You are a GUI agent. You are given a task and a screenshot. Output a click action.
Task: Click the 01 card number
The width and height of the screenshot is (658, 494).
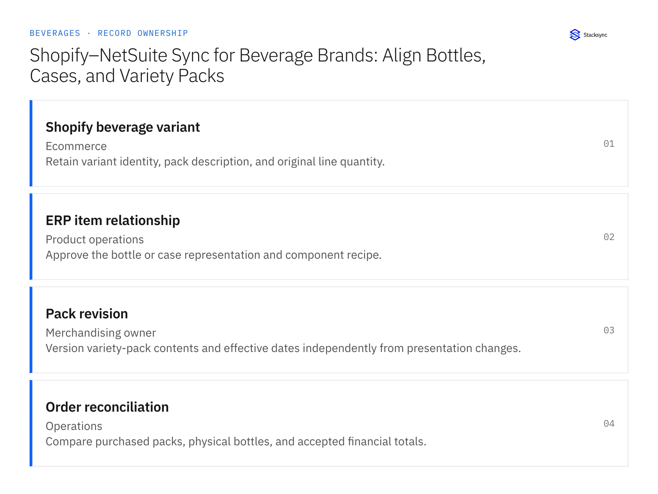(609, 143)
